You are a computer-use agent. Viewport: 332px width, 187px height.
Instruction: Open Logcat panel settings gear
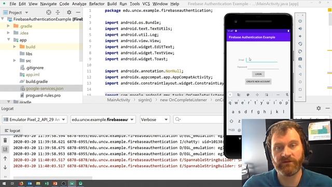pyautogui.click(x=319, y=109)
